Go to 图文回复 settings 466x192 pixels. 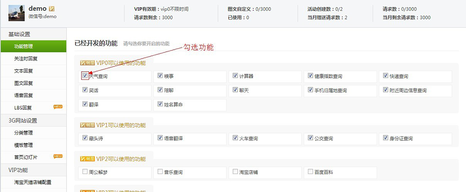24,83
